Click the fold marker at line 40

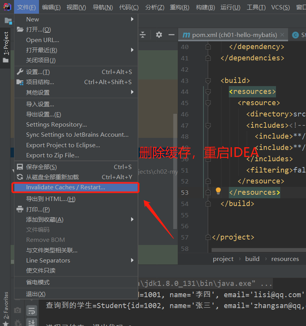pos(208,47)
